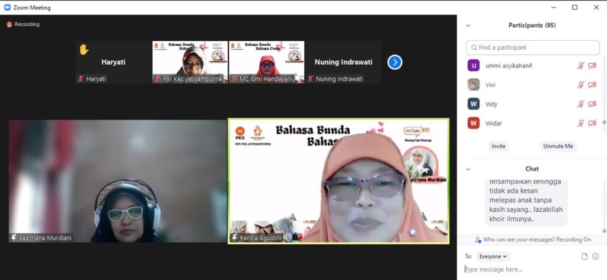Select RKI Kec Jatisampurna video thumbnail
This screenshot has height=280, width=607.
(190, 62)
